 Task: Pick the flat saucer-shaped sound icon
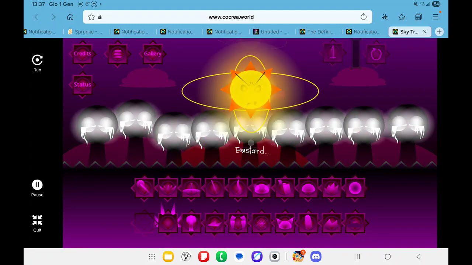(191, 188)
